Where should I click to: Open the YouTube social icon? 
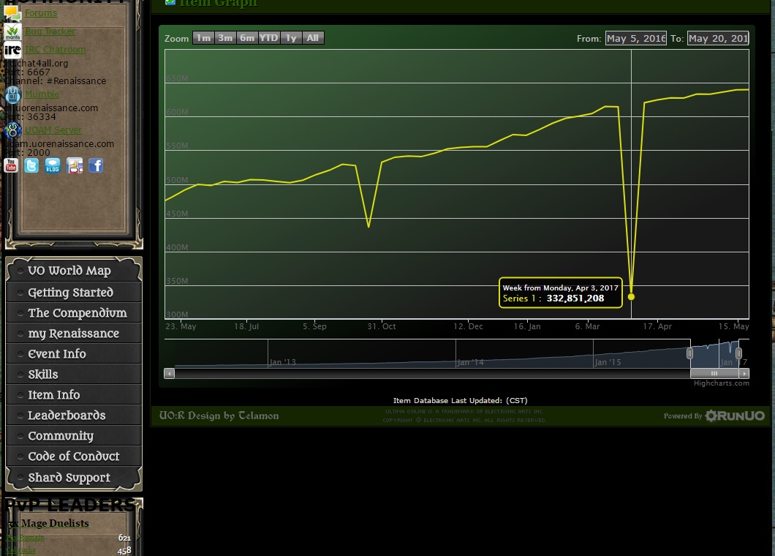[x=11, y=166]
